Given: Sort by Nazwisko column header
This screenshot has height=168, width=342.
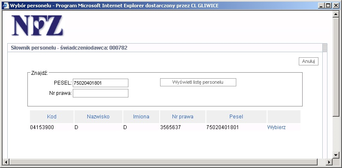Looking at the screenshot, I should (98, 117).
